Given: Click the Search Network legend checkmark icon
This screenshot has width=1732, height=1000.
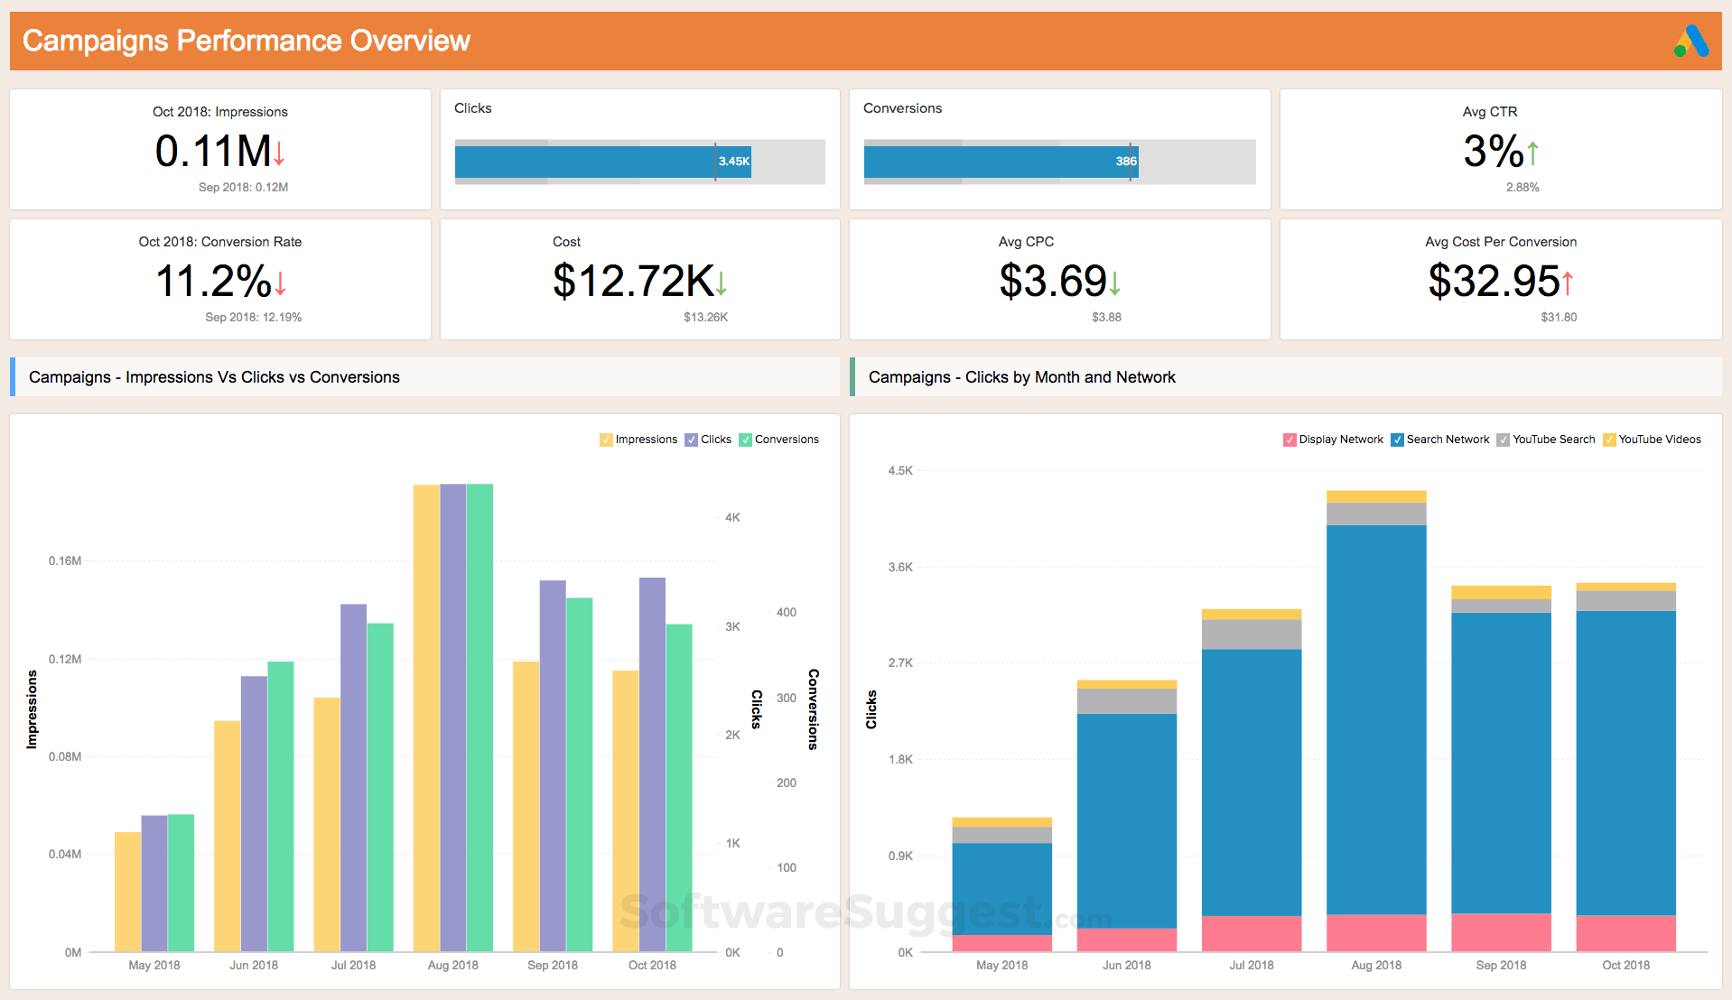Looking at the screenshot, I should click(x=1396, y=440).
